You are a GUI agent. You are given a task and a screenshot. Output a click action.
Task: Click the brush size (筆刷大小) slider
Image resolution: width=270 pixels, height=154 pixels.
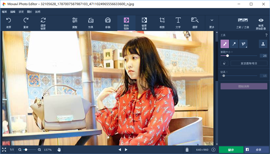tap(239, 56)
